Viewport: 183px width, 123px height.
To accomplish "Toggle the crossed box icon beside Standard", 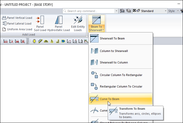I will click(x=134, y=11).
